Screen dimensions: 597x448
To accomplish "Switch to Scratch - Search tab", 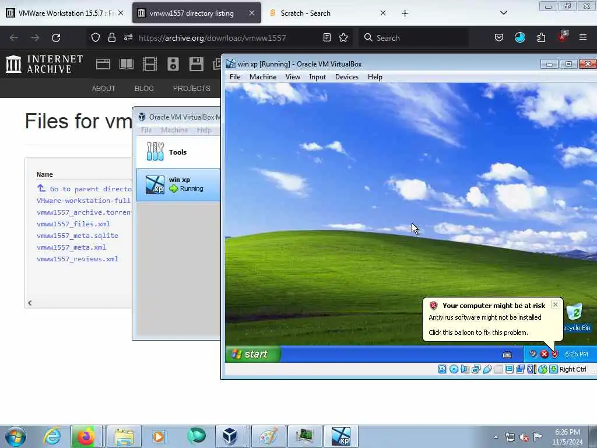I will (328, 13).
